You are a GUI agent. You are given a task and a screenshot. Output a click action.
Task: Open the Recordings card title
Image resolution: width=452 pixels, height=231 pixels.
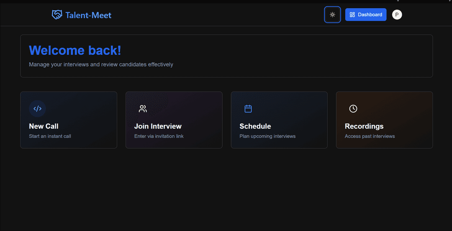(x=364, y=126)
